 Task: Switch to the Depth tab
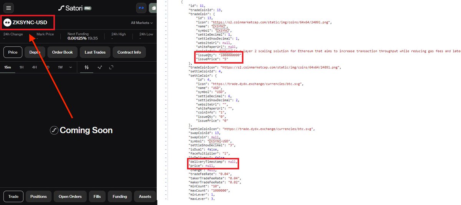click(35, 52)
